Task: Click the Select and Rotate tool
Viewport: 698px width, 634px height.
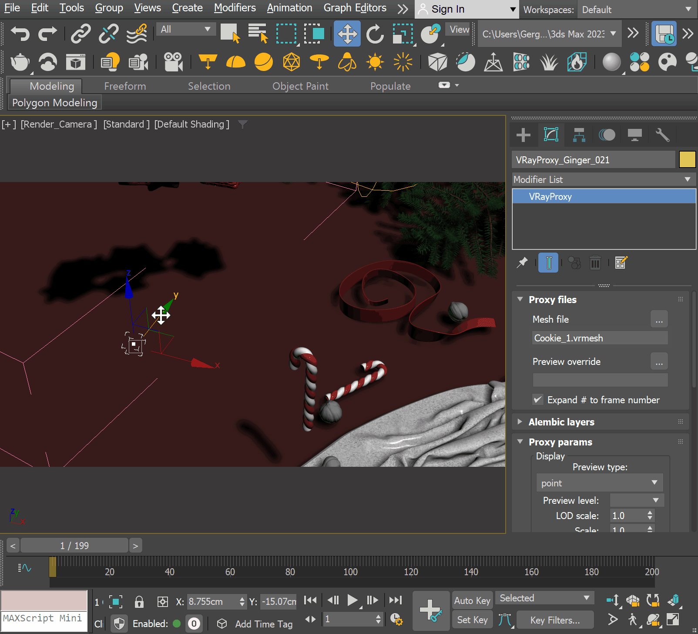Action: pyautogui.click(x=375, y=34)
